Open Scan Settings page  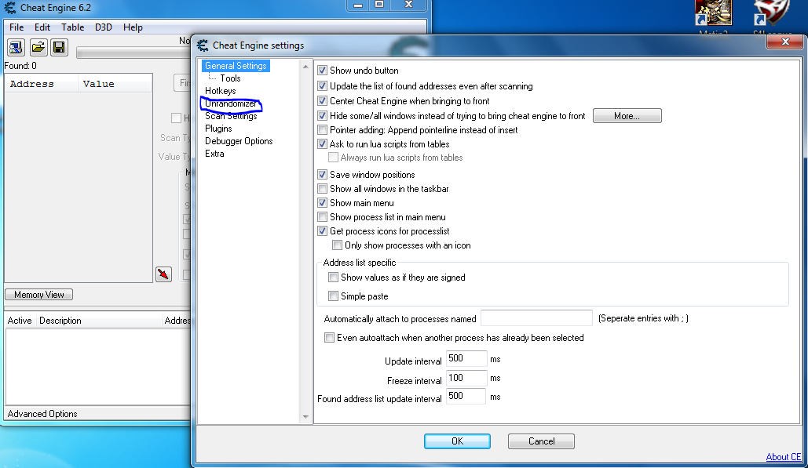point(231,116)
